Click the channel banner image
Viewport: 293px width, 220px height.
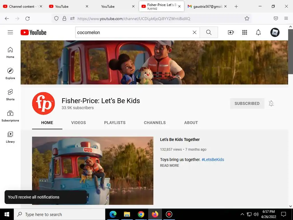point(154,62)
